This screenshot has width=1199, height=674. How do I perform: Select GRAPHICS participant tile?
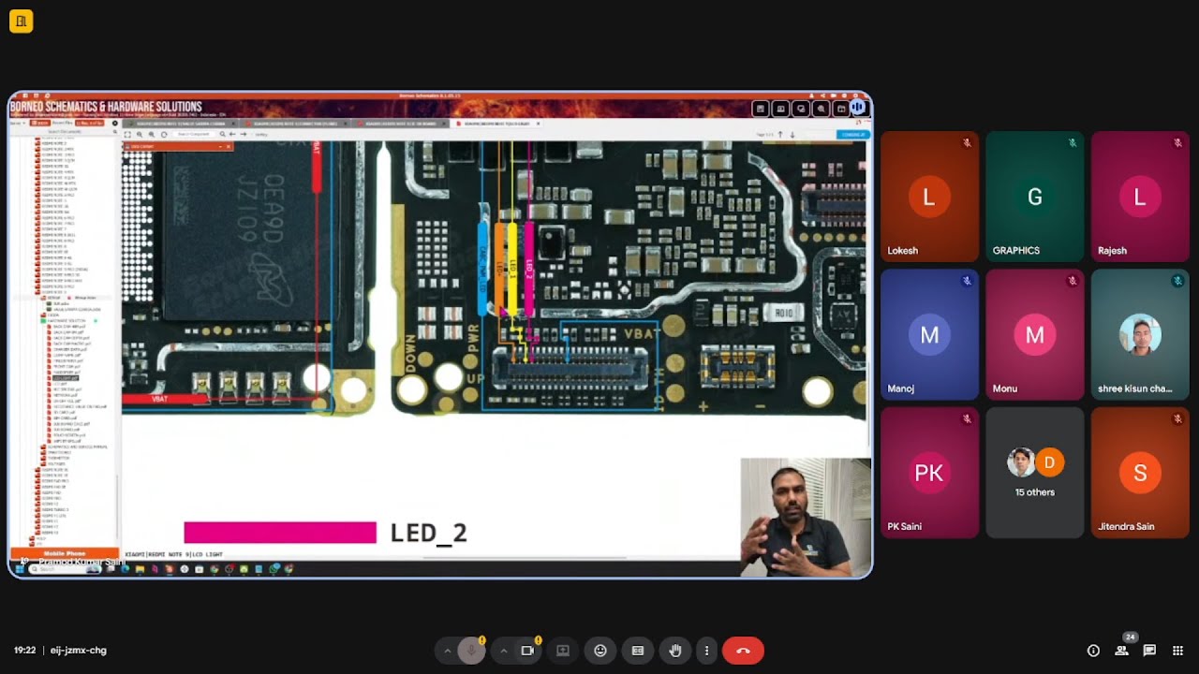(x=1034, y=197)
